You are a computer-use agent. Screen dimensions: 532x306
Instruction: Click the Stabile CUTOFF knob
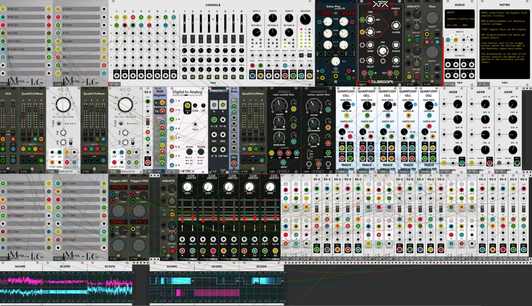[x=279, y=105]
